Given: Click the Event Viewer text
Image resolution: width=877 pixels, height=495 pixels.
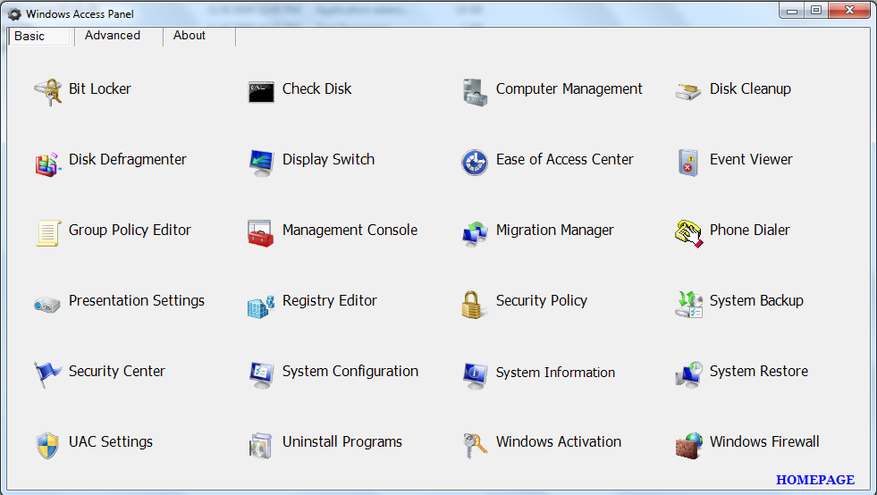Looking at the screenshot, I should tap(751, 159).
